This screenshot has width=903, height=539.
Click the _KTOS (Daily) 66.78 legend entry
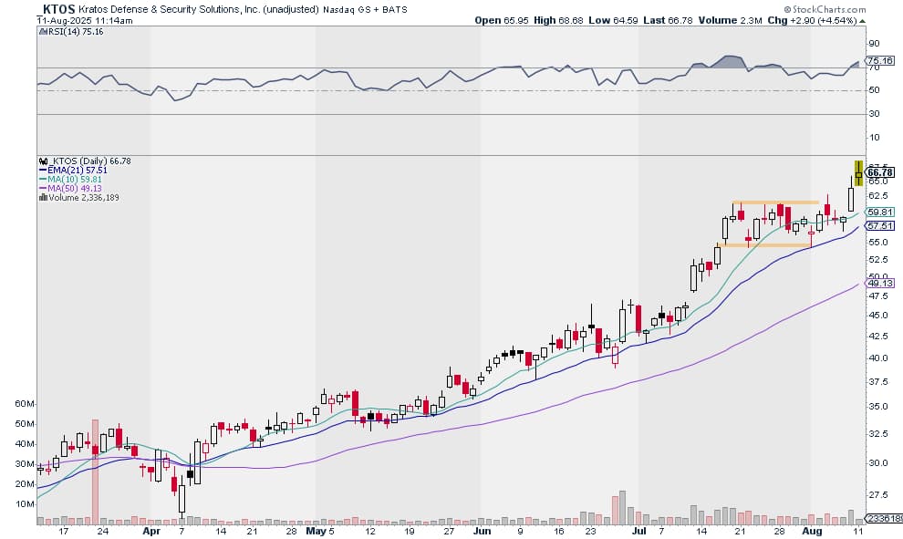point(89,161)
